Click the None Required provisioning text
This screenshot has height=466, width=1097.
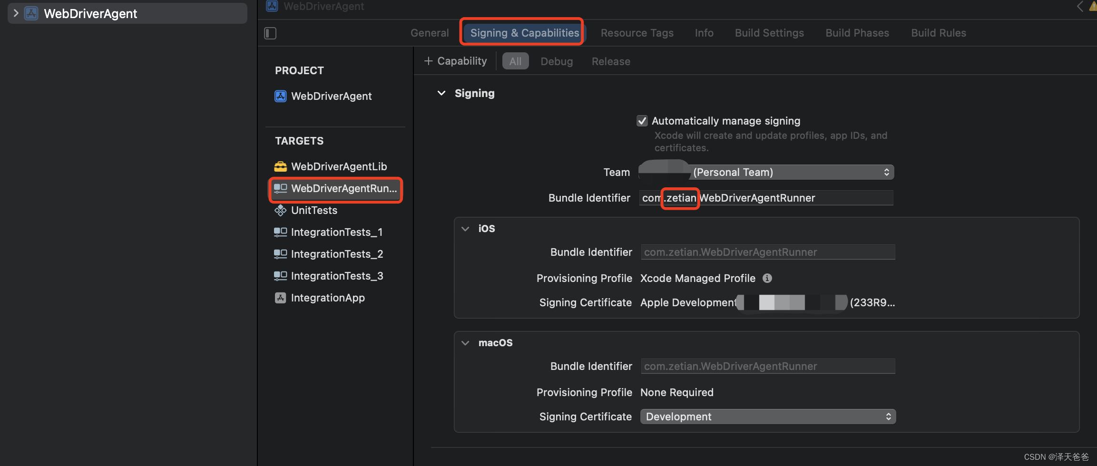677,392
